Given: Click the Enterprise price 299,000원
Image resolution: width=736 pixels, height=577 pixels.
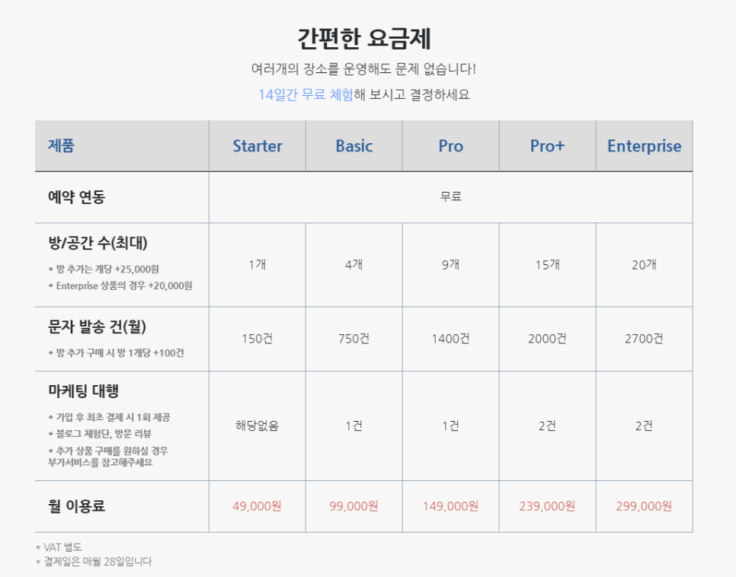Looking at the screenshot, I should (644, 506).
